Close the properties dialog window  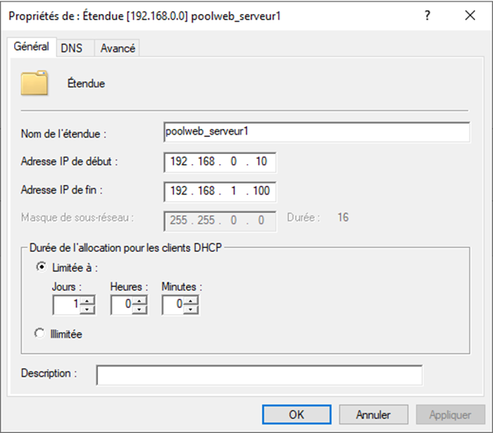click(469, 16)
